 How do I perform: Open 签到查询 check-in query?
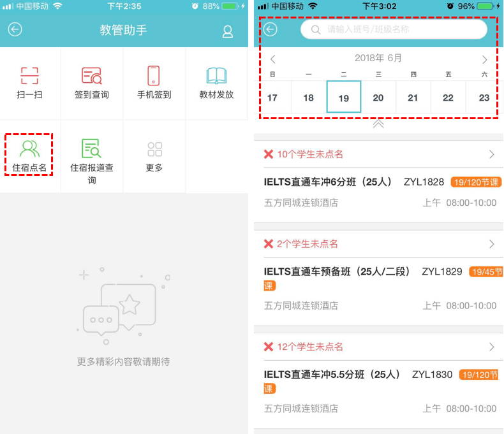(x=92, y=76)
